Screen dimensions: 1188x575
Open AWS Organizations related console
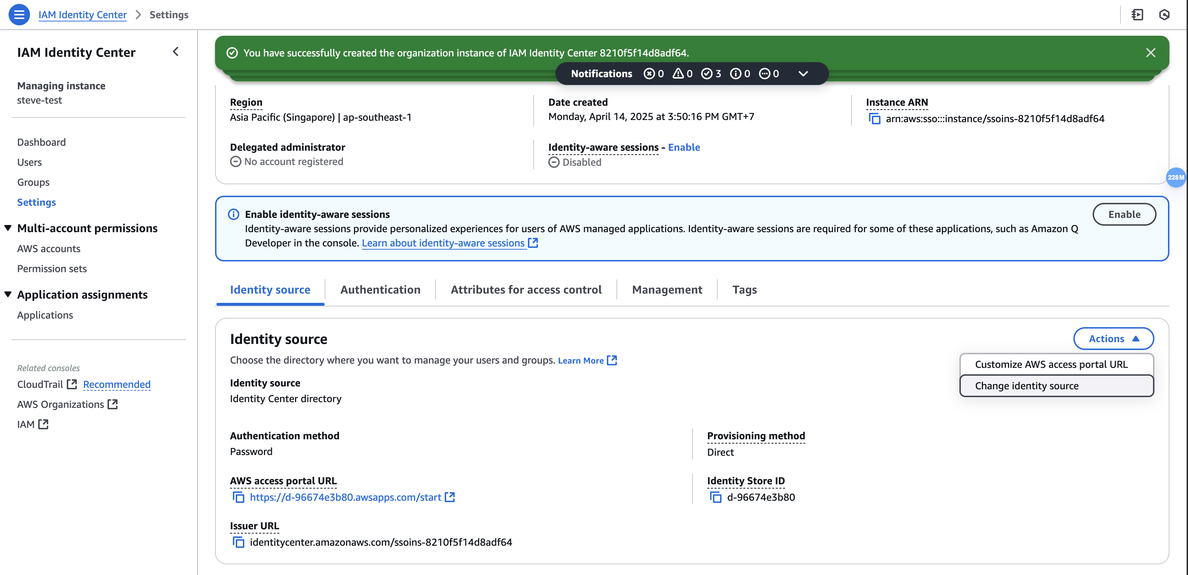(x=68, y=404)
